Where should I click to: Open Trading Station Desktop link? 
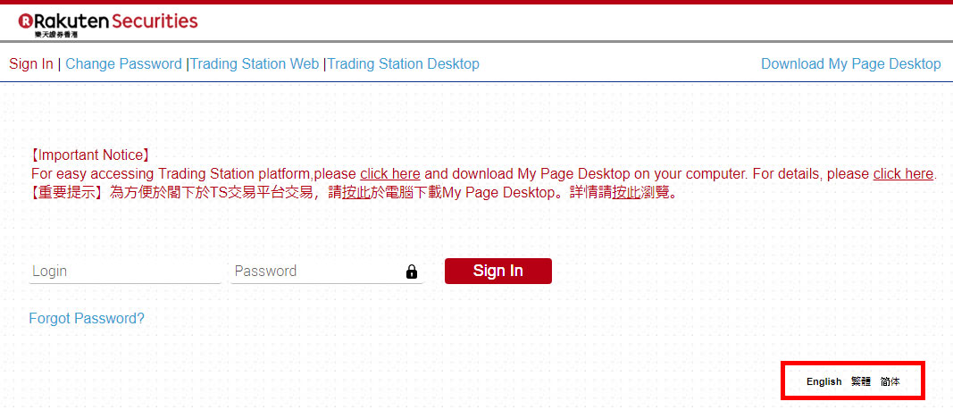click(x=404, y=64)
